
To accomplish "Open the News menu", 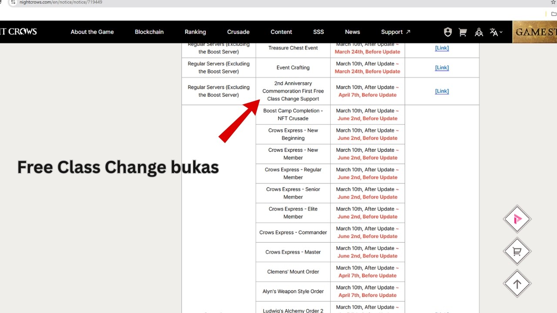I will click(352, 32).
